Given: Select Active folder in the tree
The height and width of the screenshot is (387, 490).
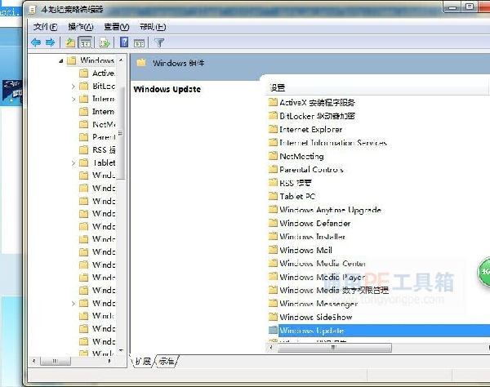Looking at the screenshot, I should point(96,73).
